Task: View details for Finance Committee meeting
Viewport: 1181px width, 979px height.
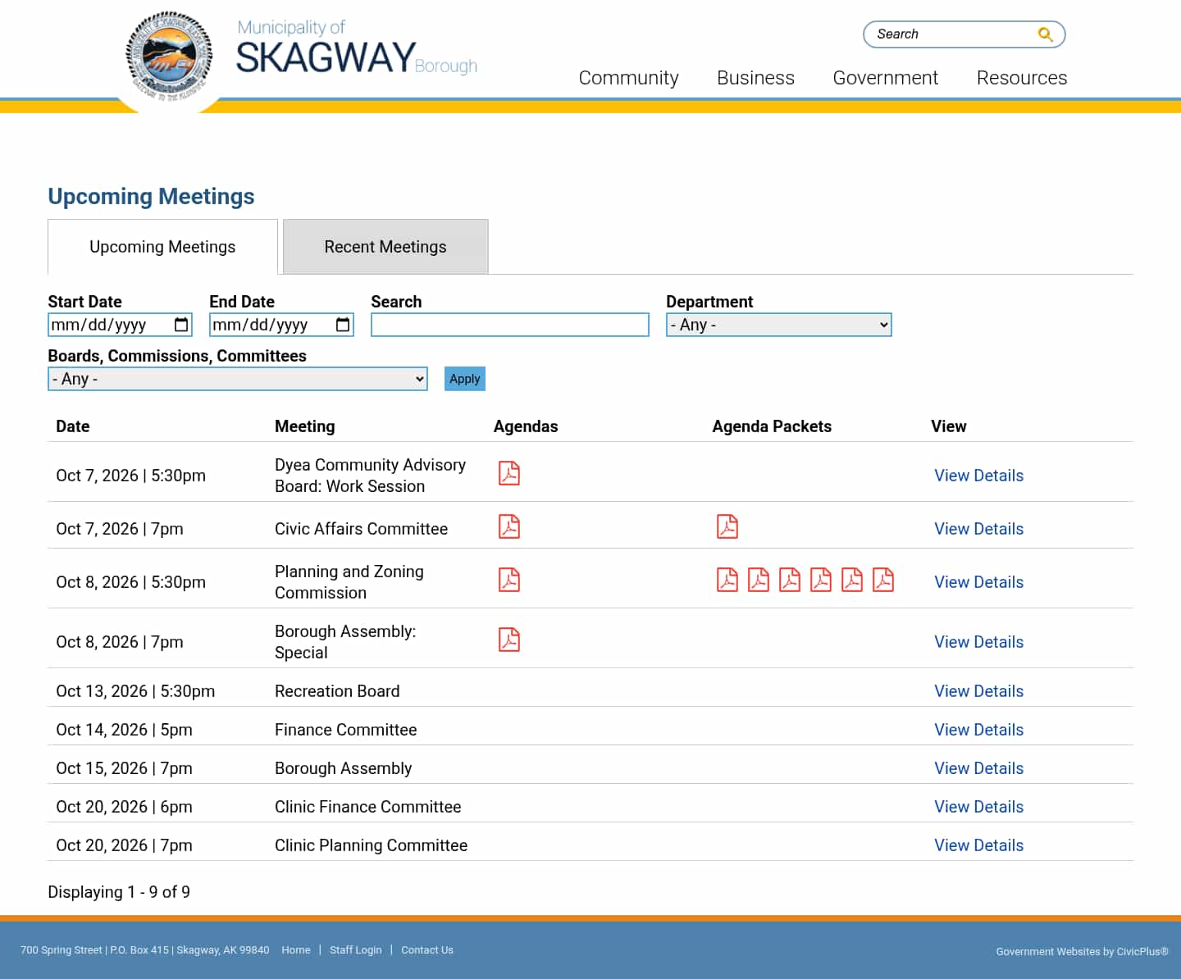Action: (978, 730)
